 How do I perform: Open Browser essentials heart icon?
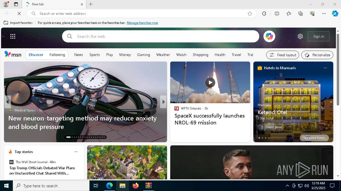[312, 14]
